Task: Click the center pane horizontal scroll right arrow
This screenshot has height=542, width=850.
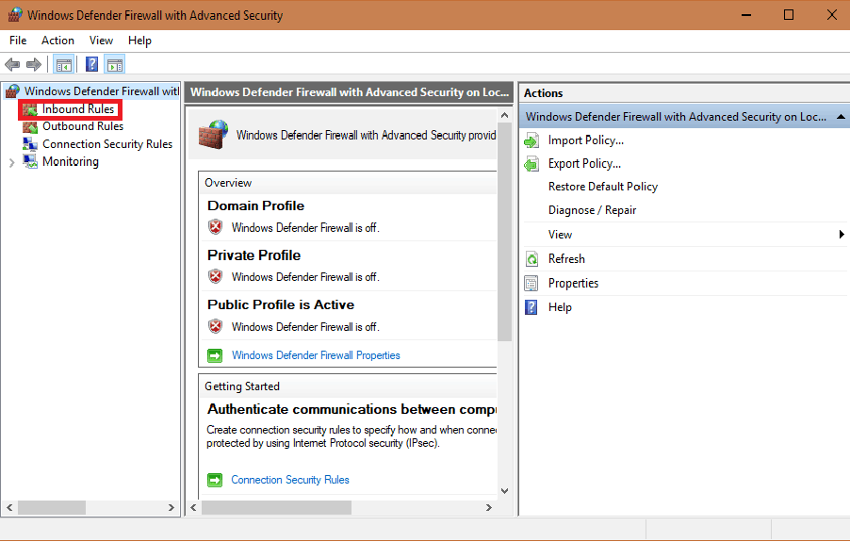Action: [x=489, y=508]
